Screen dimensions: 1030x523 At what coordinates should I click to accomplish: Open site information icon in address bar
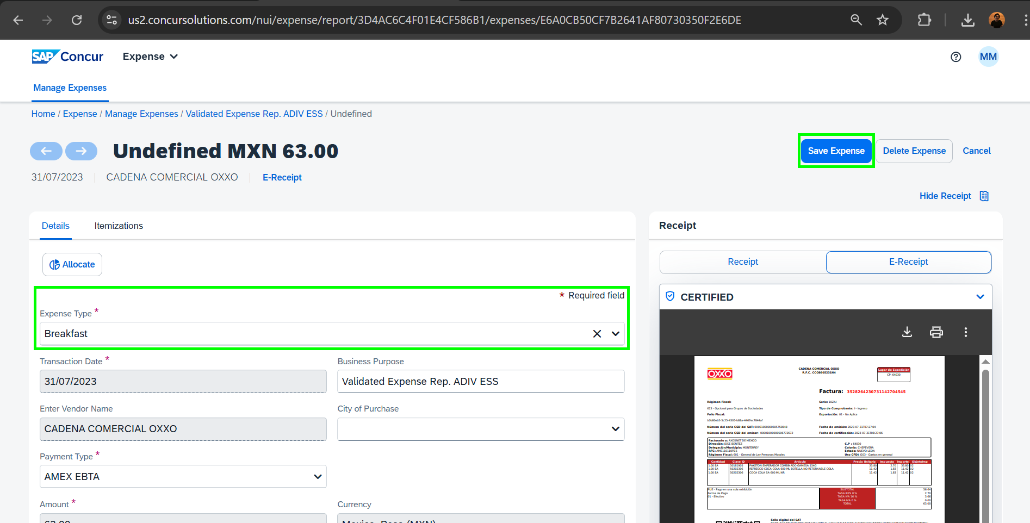[x=111, y=20]
